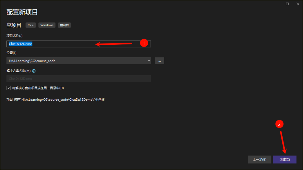Go back with the 上一步(B) button
The image size is (303, 170).
coord(260,160)
